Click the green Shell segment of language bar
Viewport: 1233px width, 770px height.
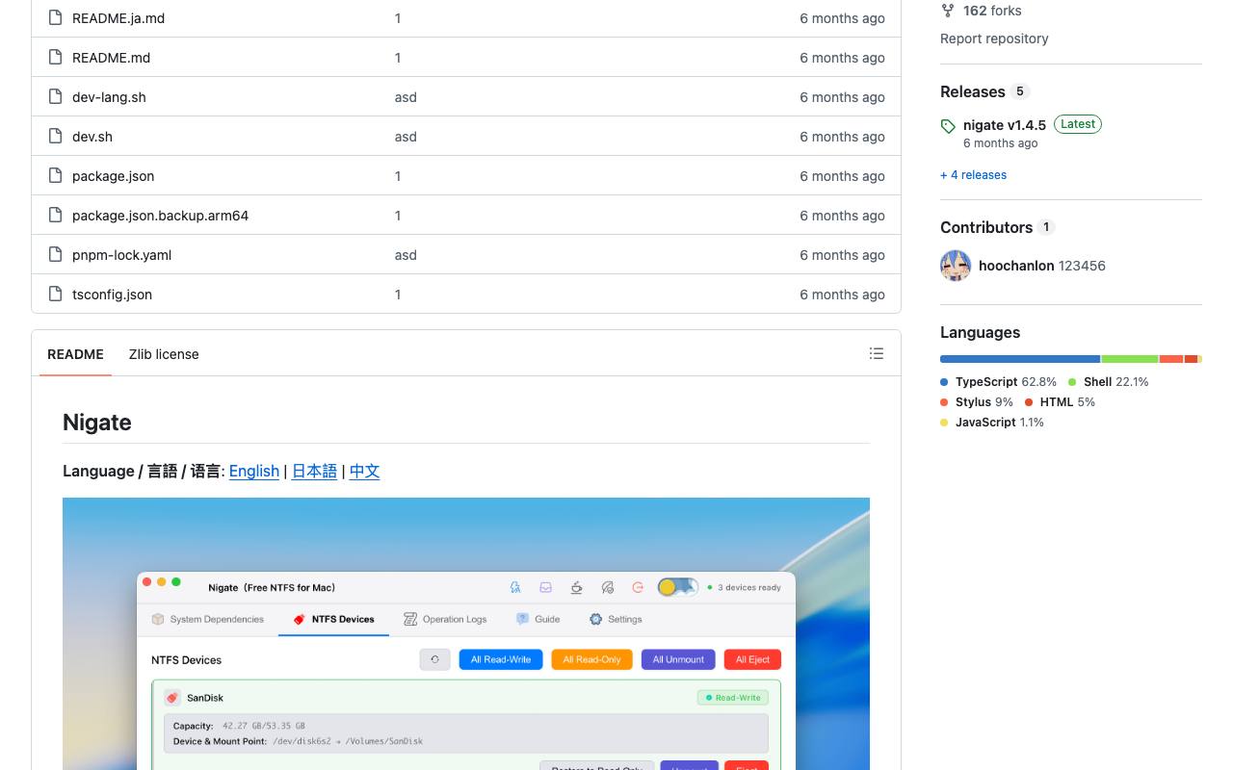1130,359
